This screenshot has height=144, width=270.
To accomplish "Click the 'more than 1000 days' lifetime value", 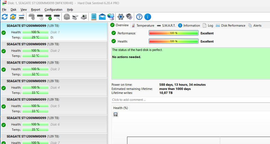I will coord(175,89).
